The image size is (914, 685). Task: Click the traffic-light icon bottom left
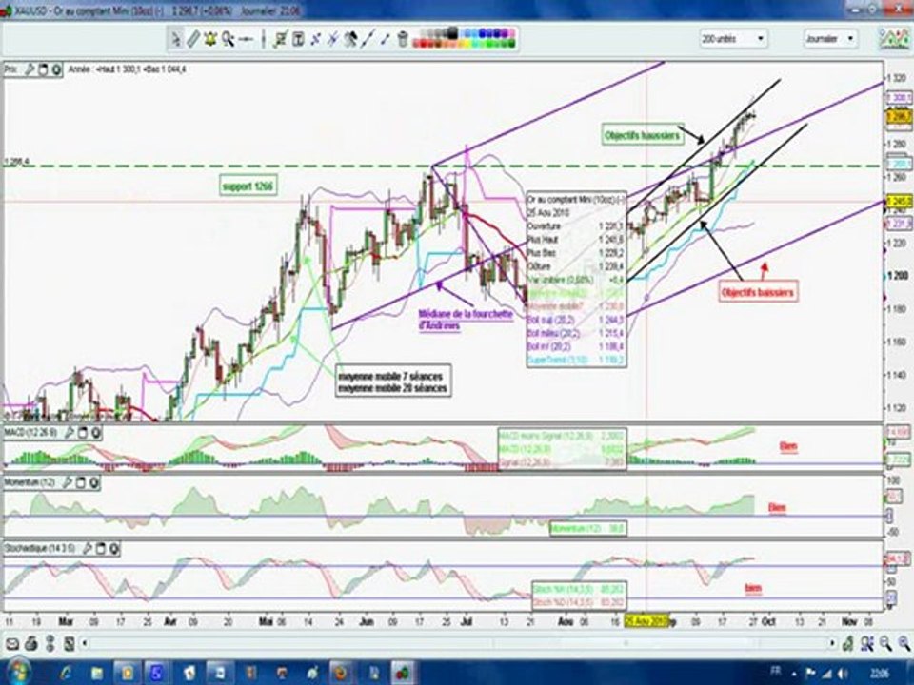[50, 644]
